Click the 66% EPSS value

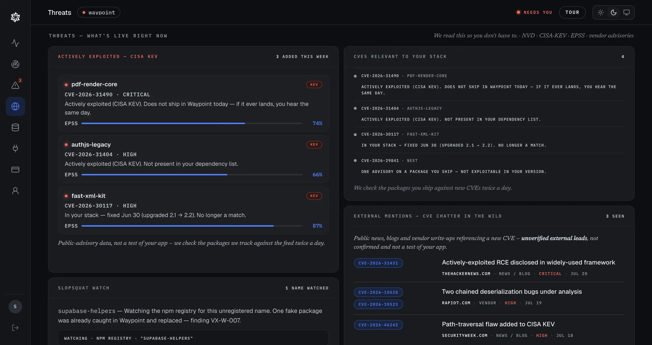tap(317, 174)
